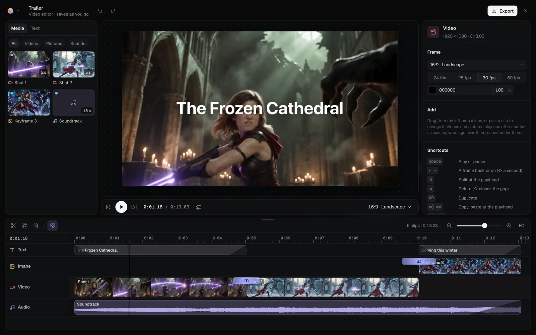Select the Soundtrack audio card

[x=74, y=103]
